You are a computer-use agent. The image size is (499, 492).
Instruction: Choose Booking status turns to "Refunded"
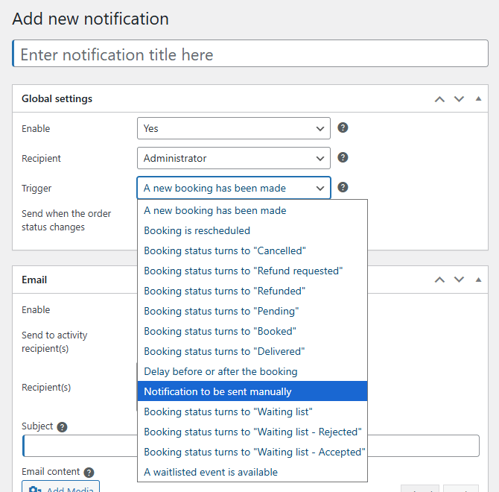pos(252,291)
